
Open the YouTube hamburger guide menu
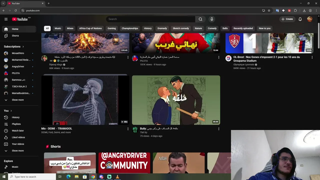click(6, 19)
